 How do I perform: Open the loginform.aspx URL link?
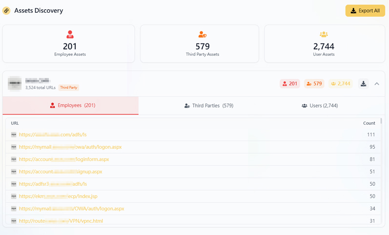point(63,159)
